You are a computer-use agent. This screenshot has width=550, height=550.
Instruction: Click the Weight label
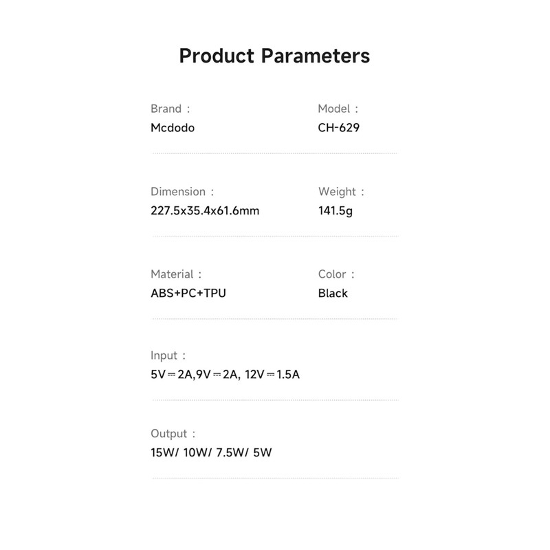coord(338,192)
